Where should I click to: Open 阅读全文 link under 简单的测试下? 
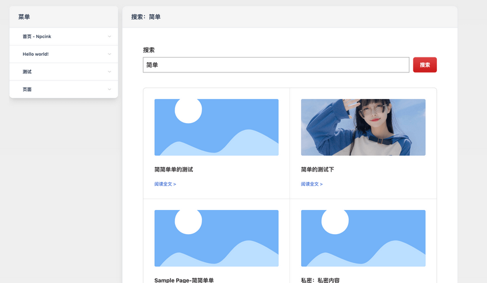(x=312, y=184)
